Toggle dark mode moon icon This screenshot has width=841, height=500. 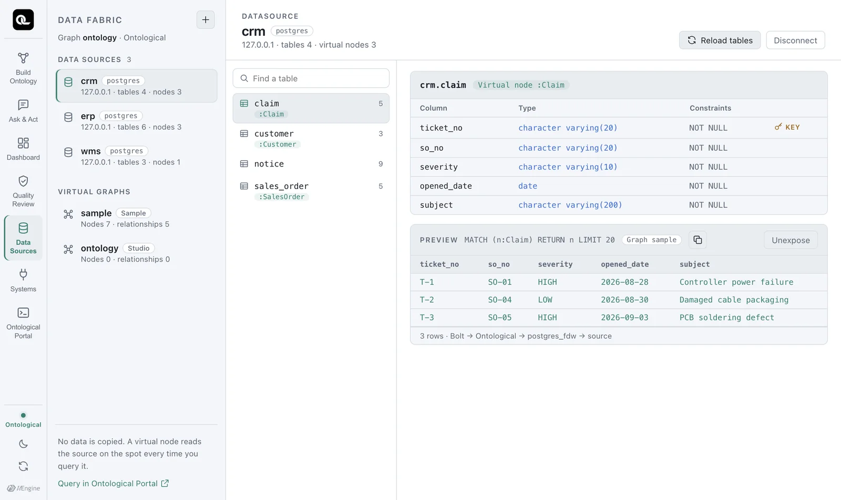tap(23, 444)
